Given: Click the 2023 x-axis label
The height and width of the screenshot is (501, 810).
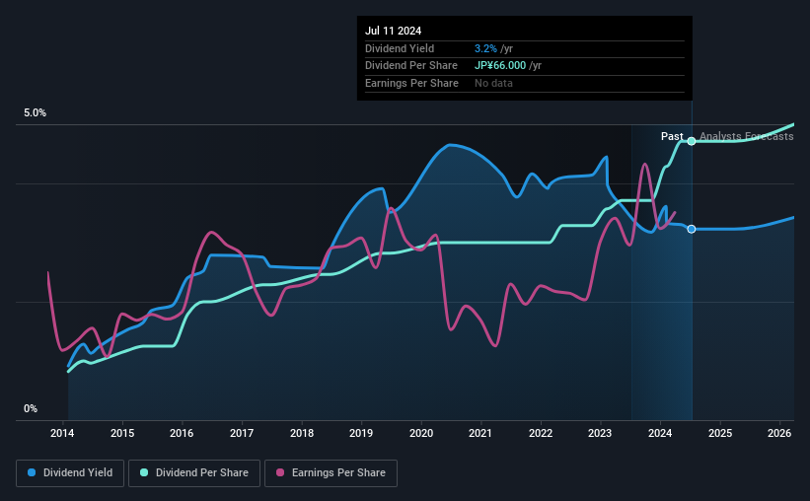Looking at the screenshot, I should (x=600, y=433).
